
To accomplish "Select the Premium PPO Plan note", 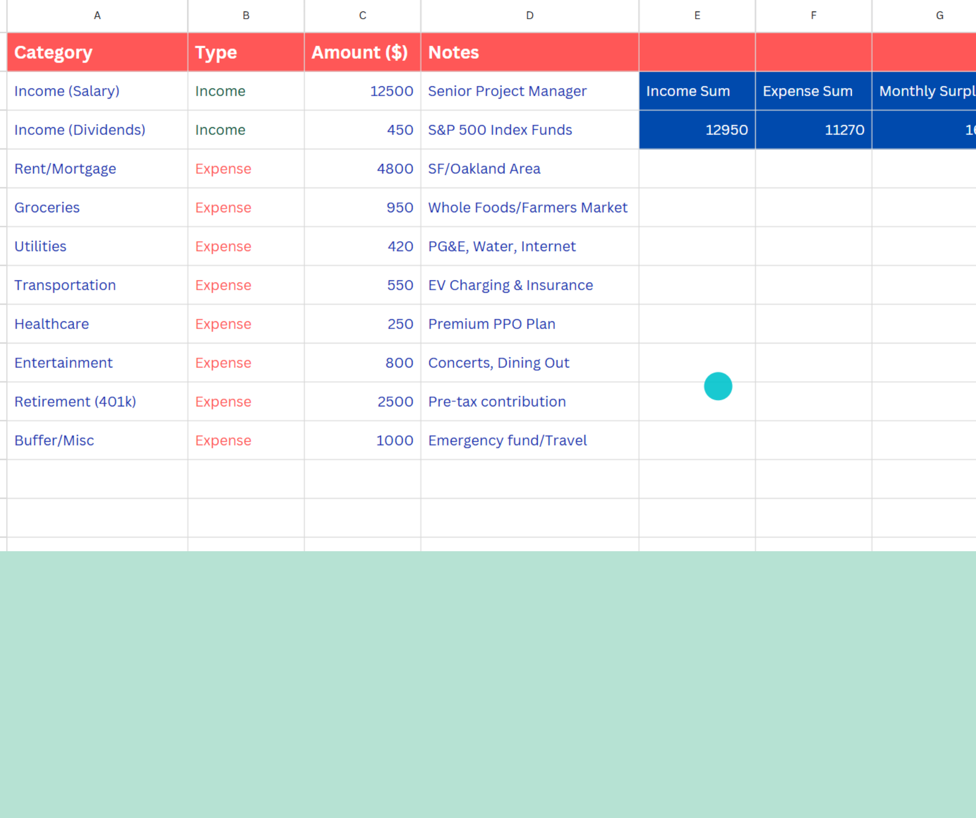I will pyautogui.click(x=530, y=324).
